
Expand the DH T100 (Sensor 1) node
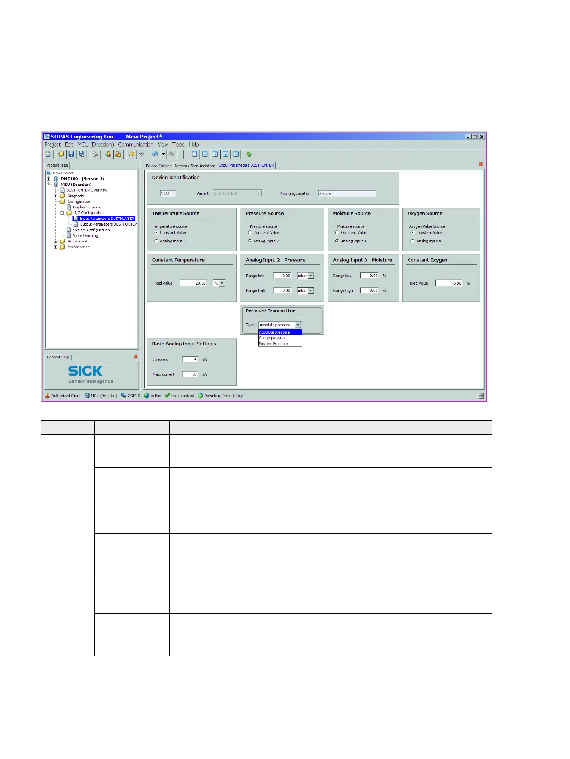click(x=49, y=179)
